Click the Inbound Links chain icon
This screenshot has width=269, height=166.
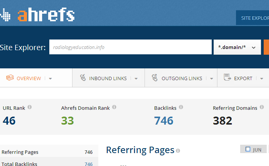click(83, 77)
